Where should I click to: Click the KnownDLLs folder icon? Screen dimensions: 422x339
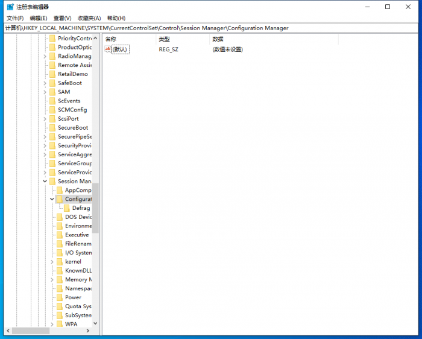60,271
